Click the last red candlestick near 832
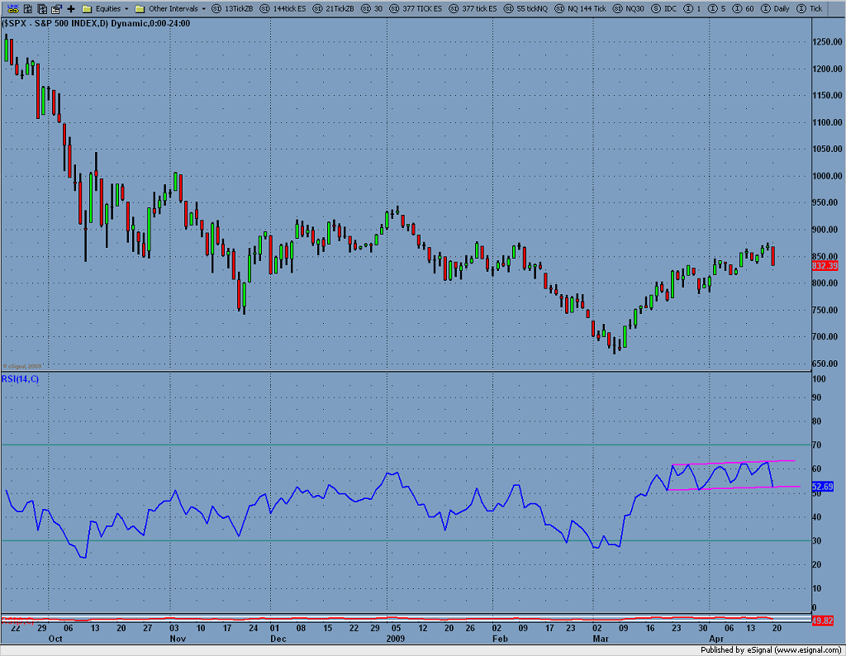 (773, 256)
